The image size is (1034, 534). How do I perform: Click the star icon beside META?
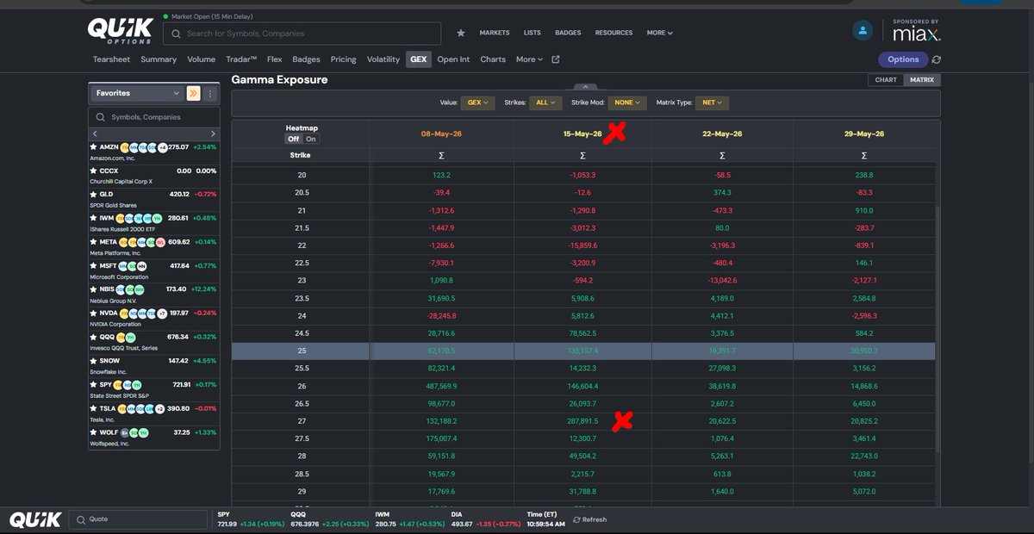tap(94, 242)
